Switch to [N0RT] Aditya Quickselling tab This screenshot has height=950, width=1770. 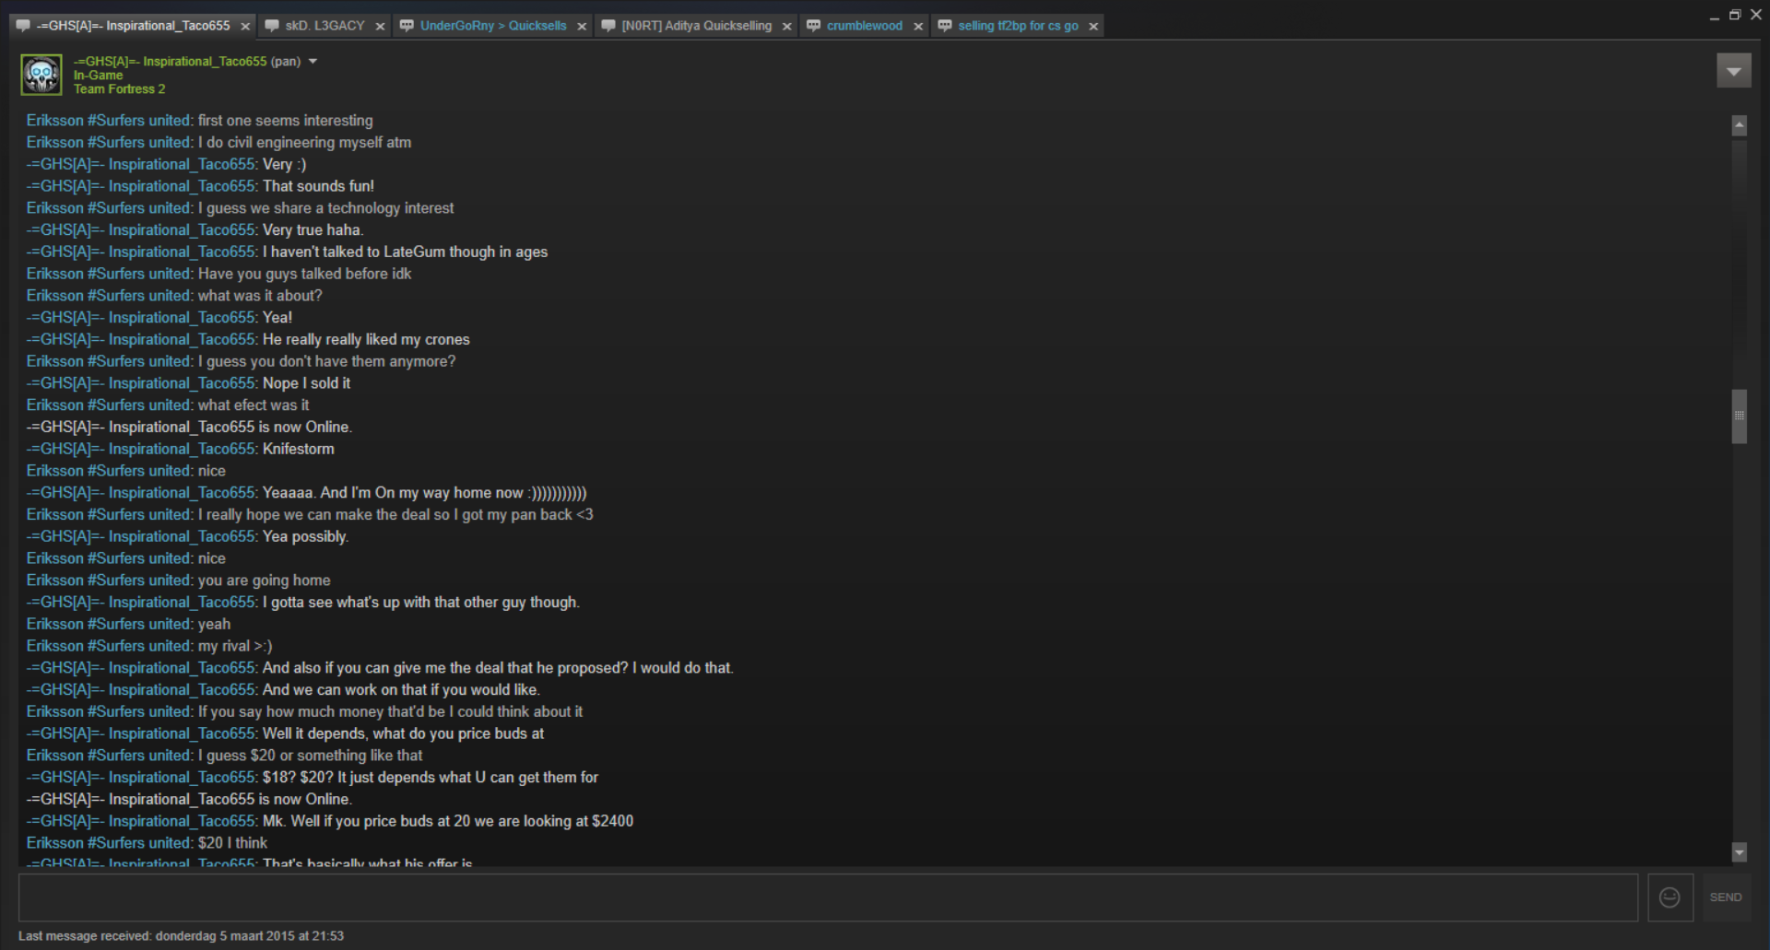697,26
